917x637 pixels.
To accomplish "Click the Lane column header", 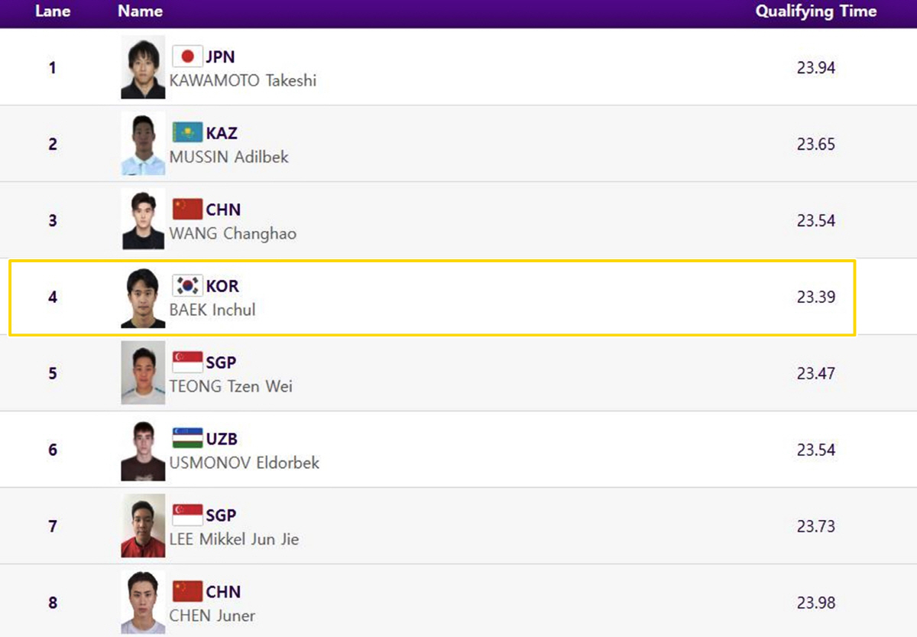I will coord(53,11).
